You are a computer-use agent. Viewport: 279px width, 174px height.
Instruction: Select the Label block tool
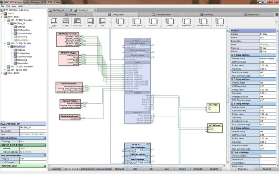tap(54, 21)
